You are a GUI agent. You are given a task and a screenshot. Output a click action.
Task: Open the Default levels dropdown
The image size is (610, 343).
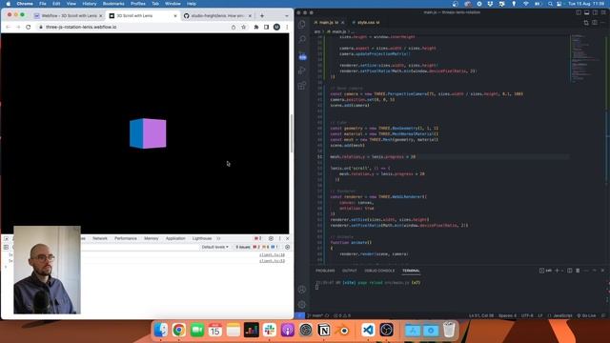(214, 247)
